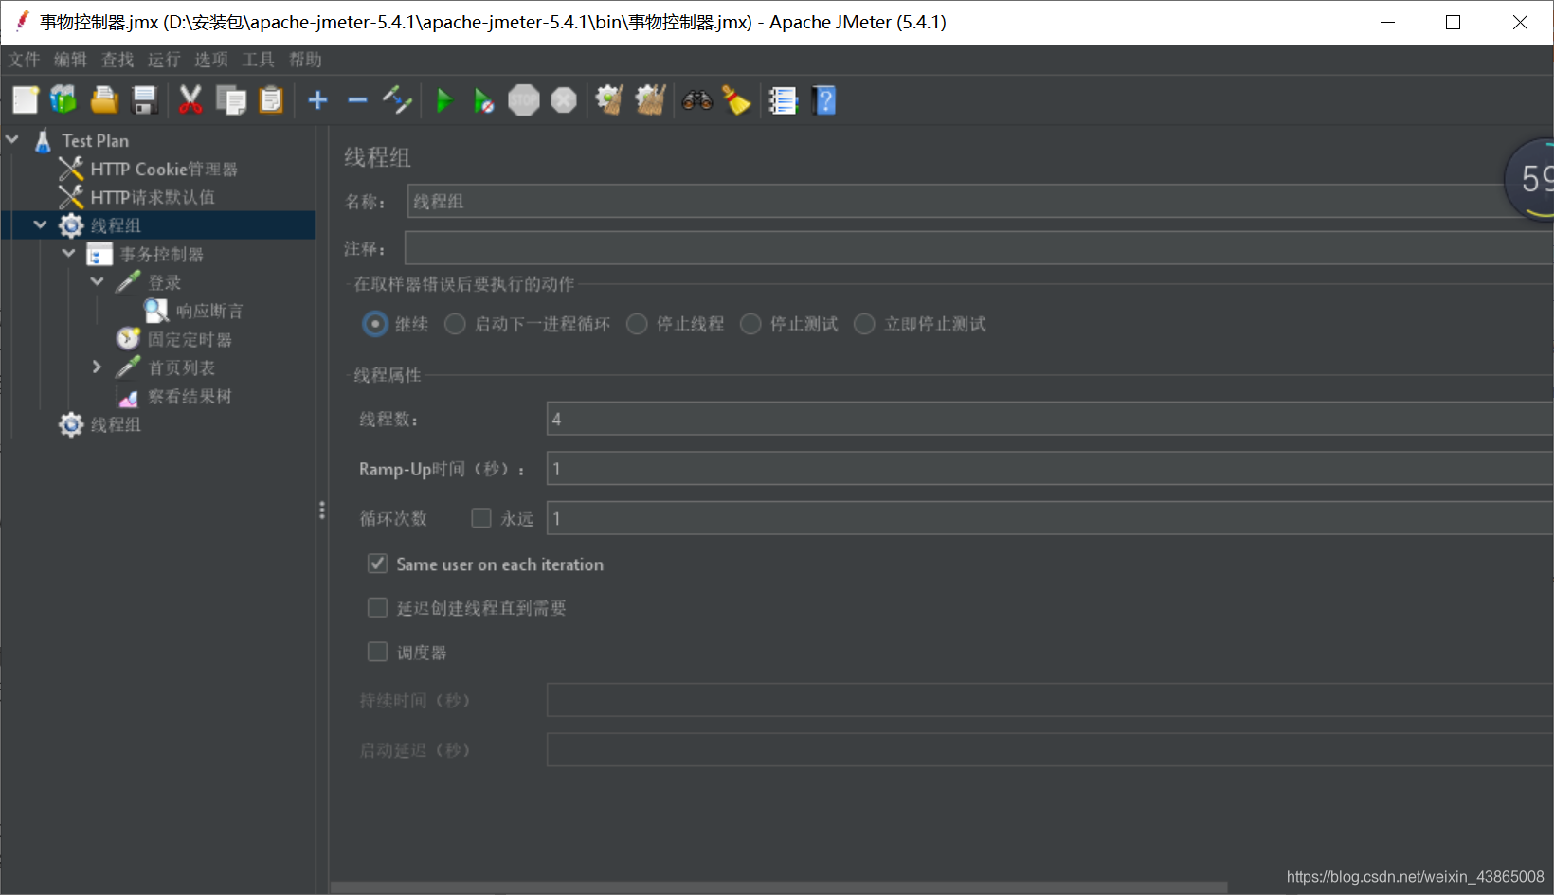1554x895 pixels.
Task: Start test without pauses icon
Action: point(483,100)
